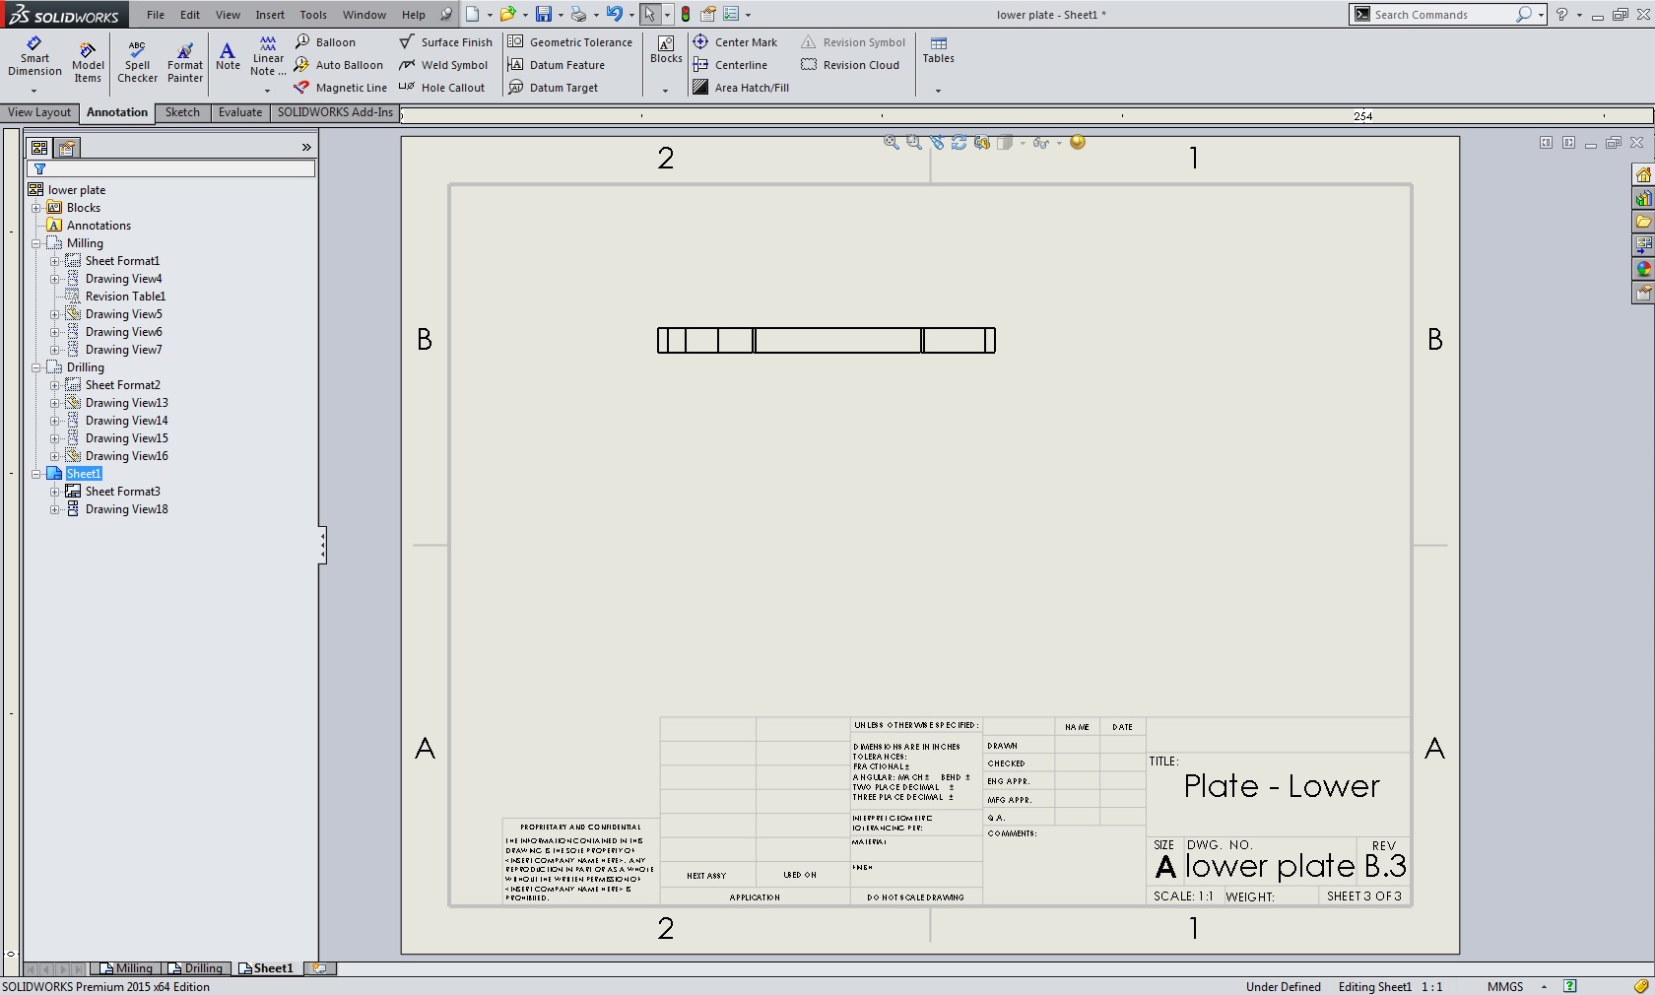Select Revision Table1 in the tree
This screenshot has height=995, width=1655.
point(125,297)
